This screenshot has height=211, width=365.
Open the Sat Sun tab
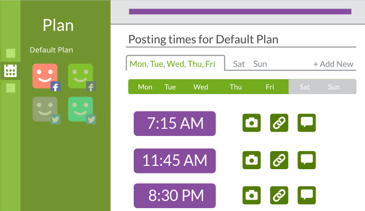(250, 64)
